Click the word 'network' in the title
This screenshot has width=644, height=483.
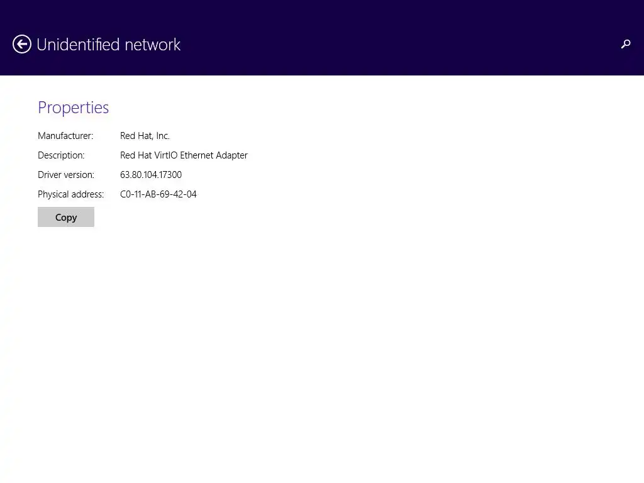[153, 45]
